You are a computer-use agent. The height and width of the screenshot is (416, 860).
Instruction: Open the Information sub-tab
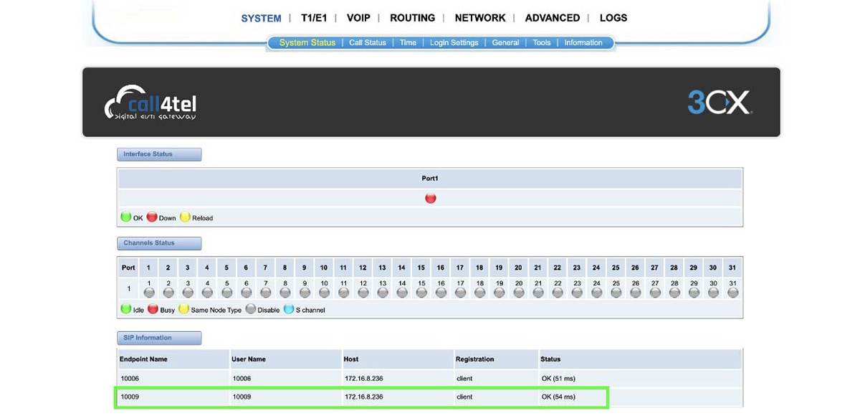pyautogui.click(x=583, y=43)
